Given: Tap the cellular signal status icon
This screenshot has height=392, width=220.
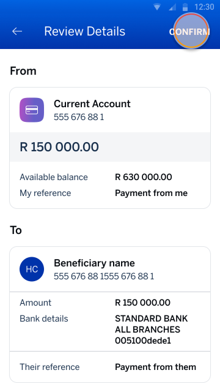Looking at the screenshot, I should (172, 7).
